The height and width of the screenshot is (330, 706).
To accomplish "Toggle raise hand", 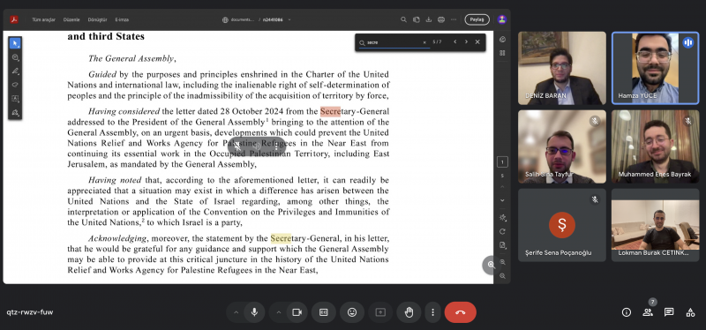I will point(409,312).
